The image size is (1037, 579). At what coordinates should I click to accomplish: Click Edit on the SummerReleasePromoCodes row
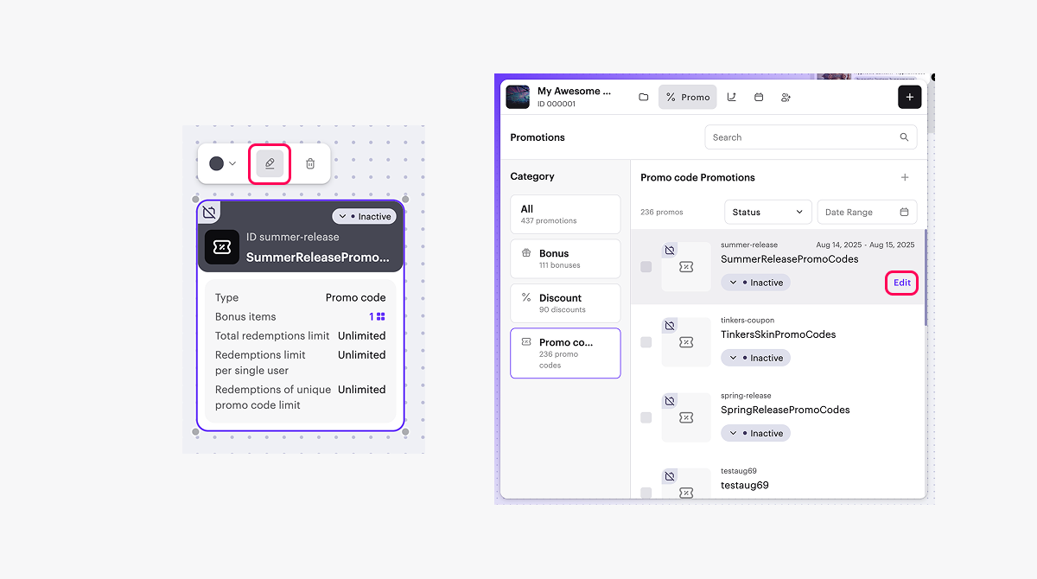tap(901, 283)
